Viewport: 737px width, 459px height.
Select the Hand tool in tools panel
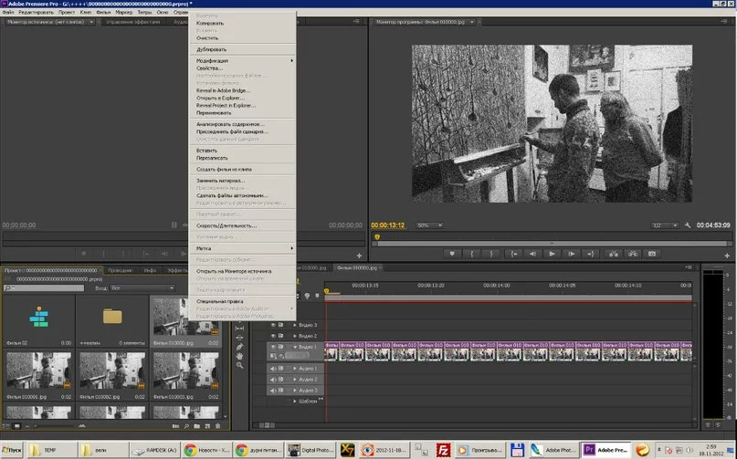pos(239,356)
